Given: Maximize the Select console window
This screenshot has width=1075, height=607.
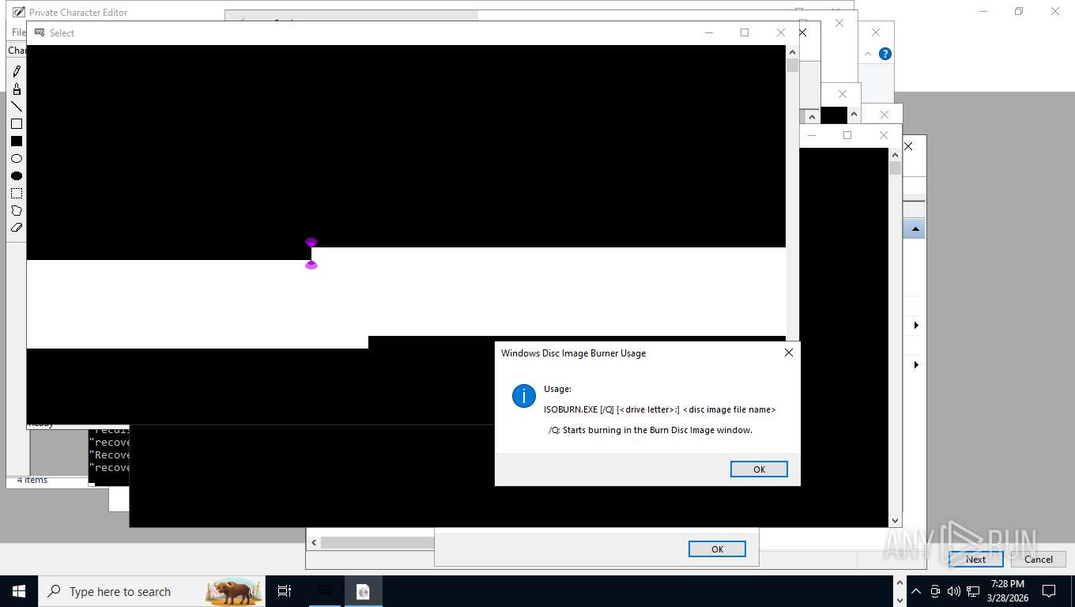Looking at the screenshot, I should pyautogui.click(x=745, y=32).
